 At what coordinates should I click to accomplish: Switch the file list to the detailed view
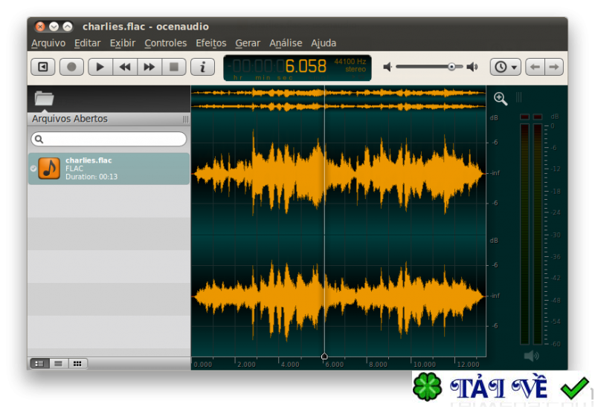(39, 363)
